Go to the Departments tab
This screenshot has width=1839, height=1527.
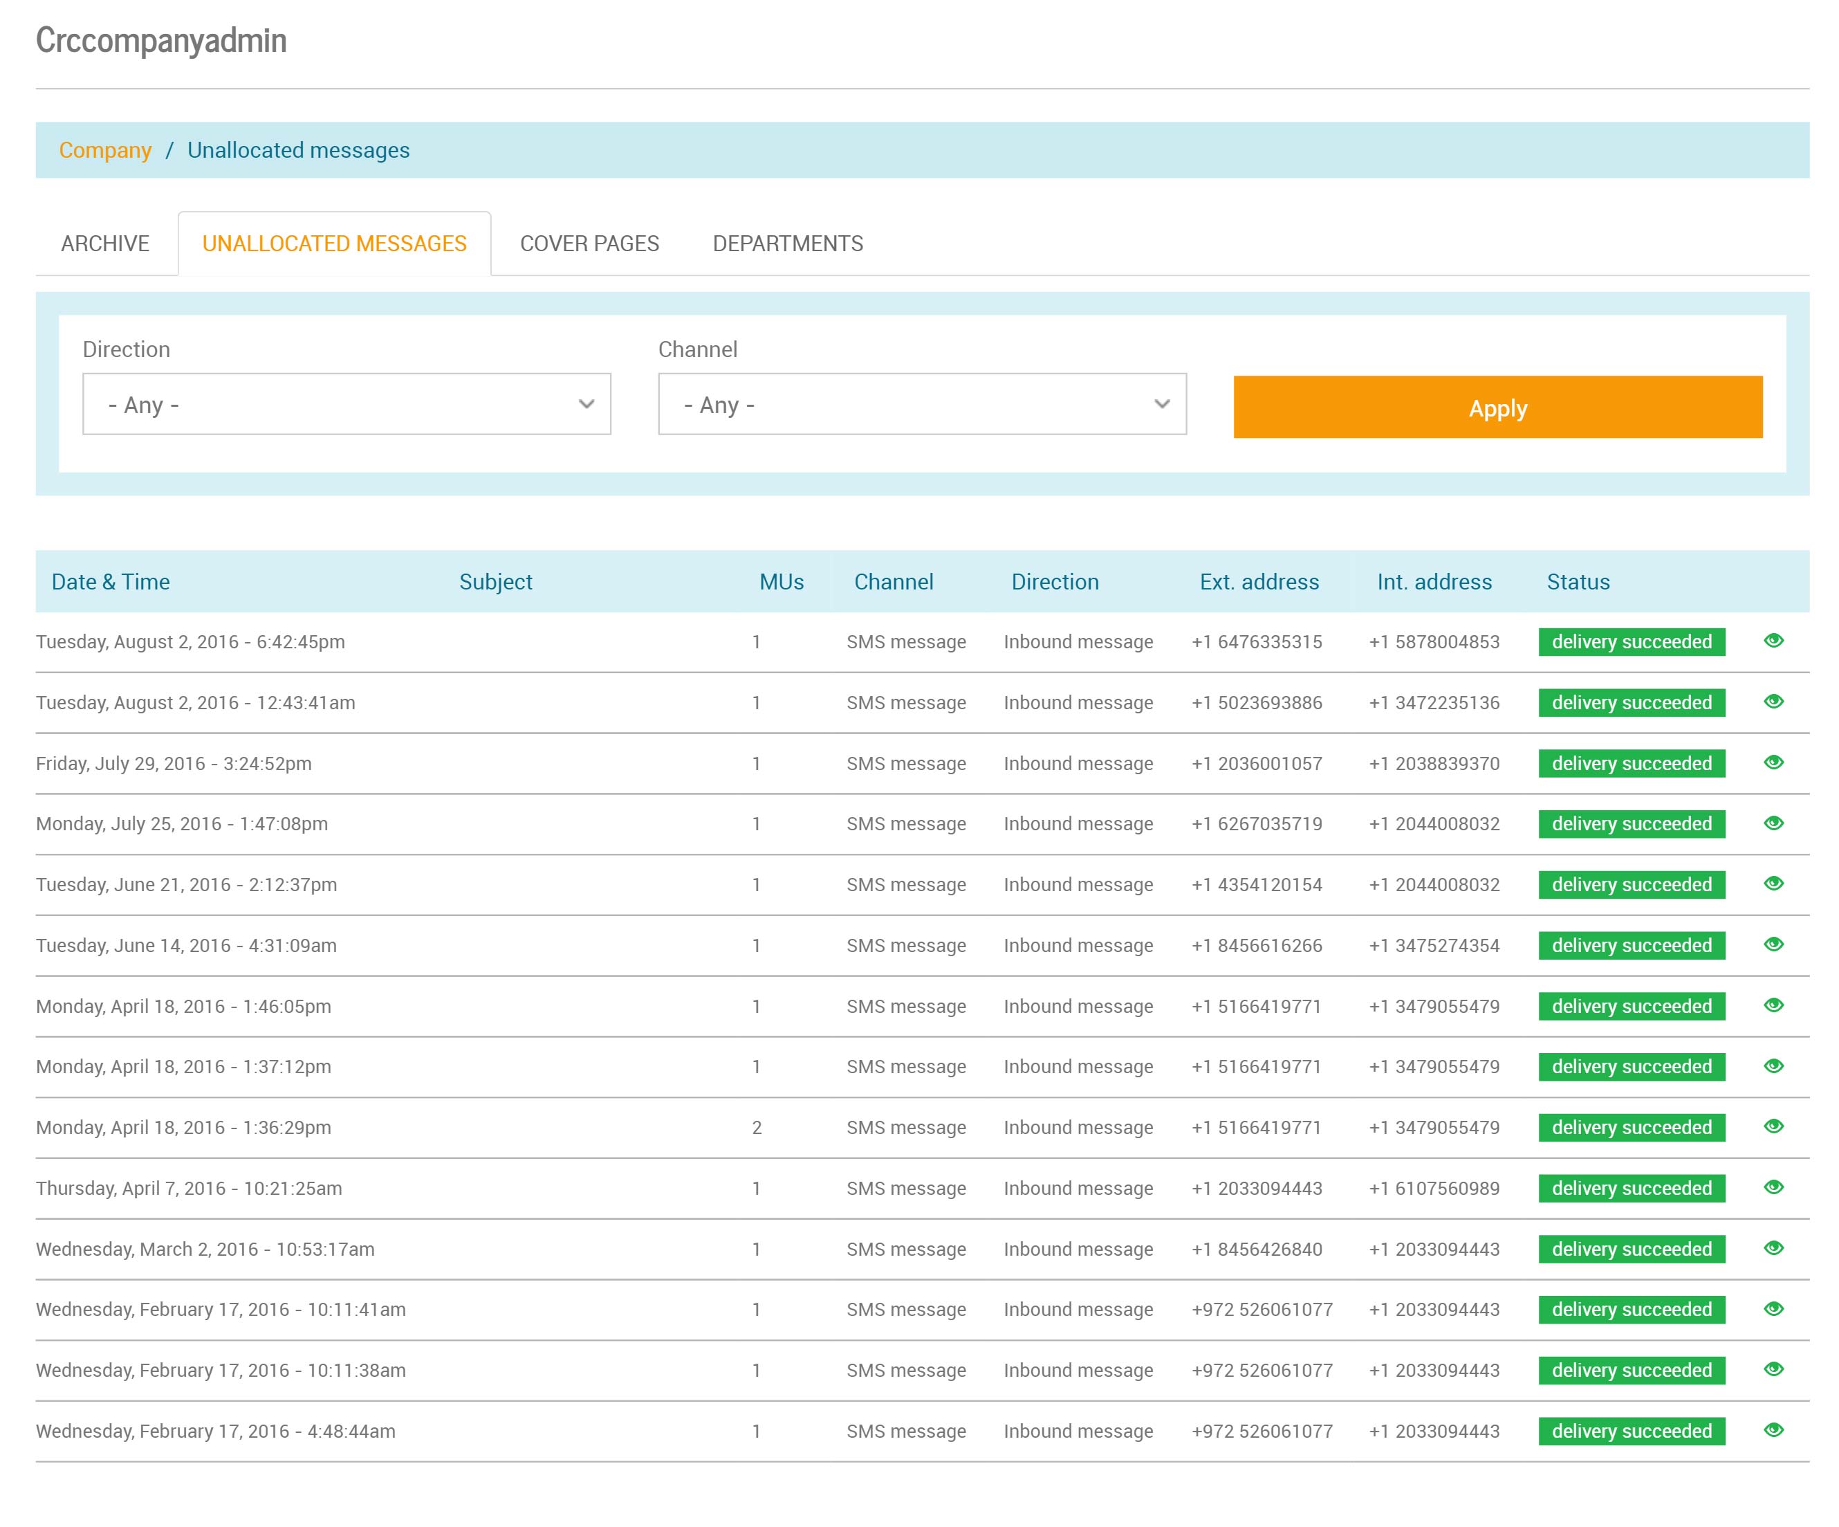(x=788, y=244)
